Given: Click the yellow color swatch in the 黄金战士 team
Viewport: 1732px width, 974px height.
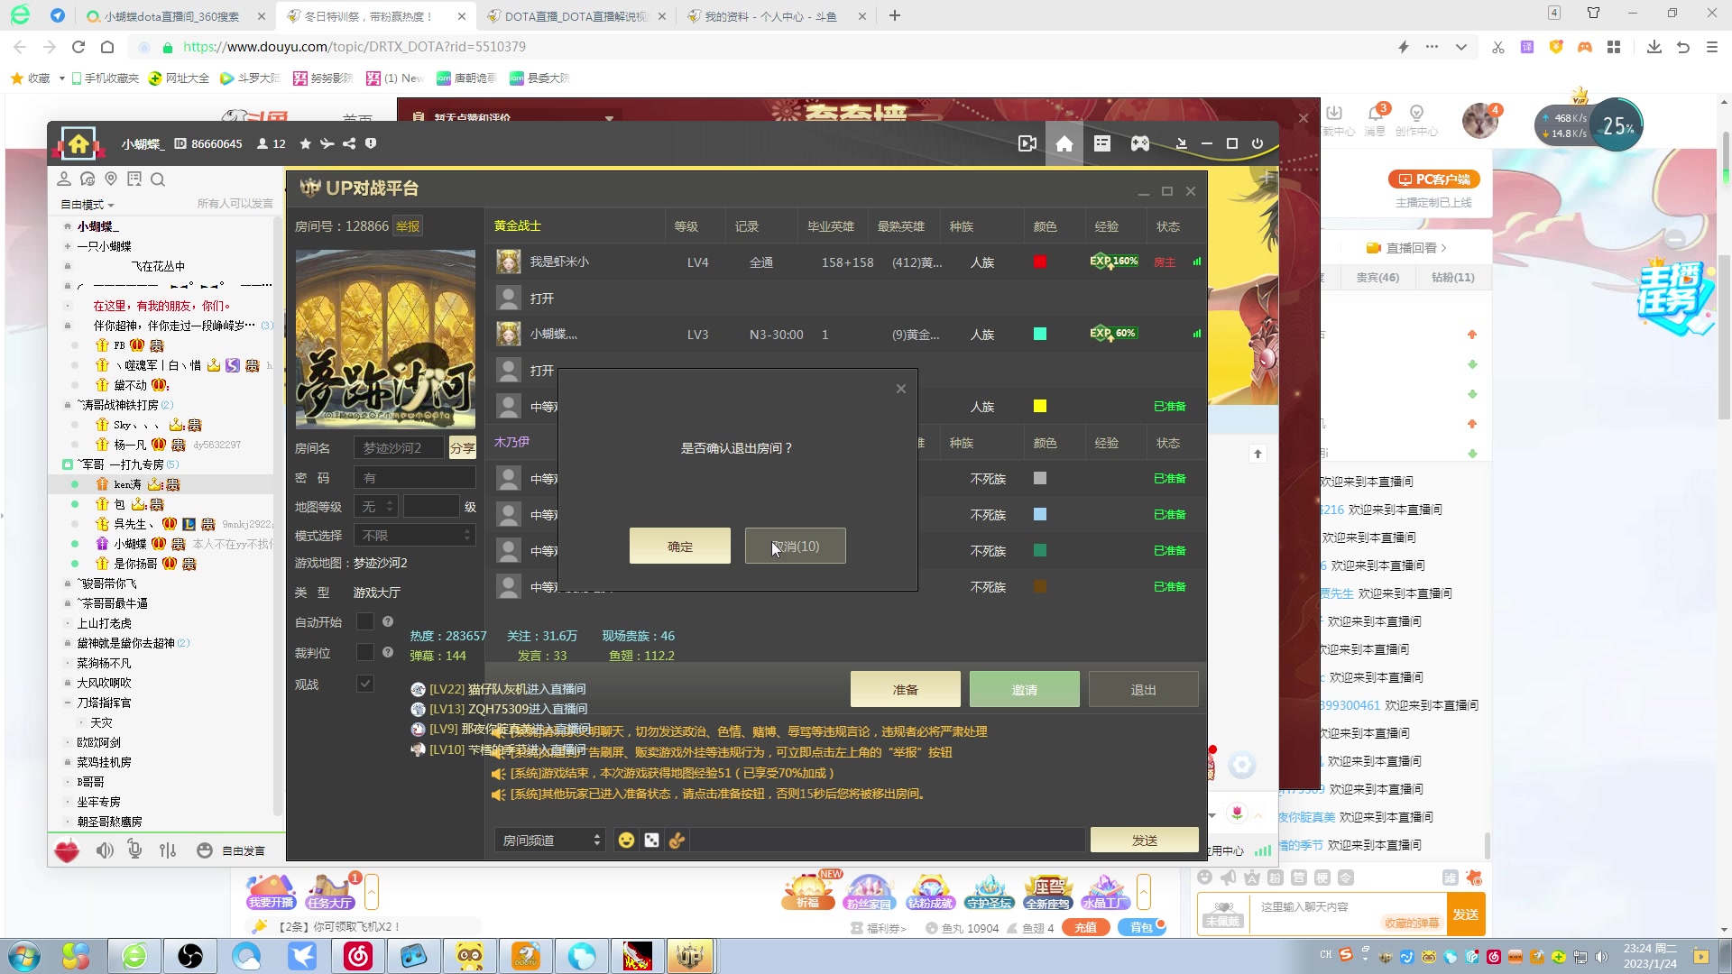Looking at the screenshot, I should click(x=1040, y=406).
